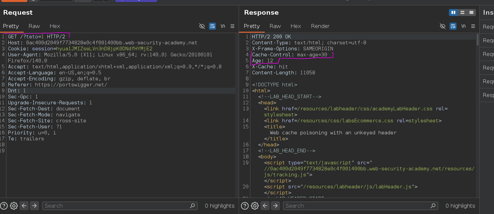Switch Response view to Hex tab
The height and width of the screenshot is (214, 494).
click(296, 26)
